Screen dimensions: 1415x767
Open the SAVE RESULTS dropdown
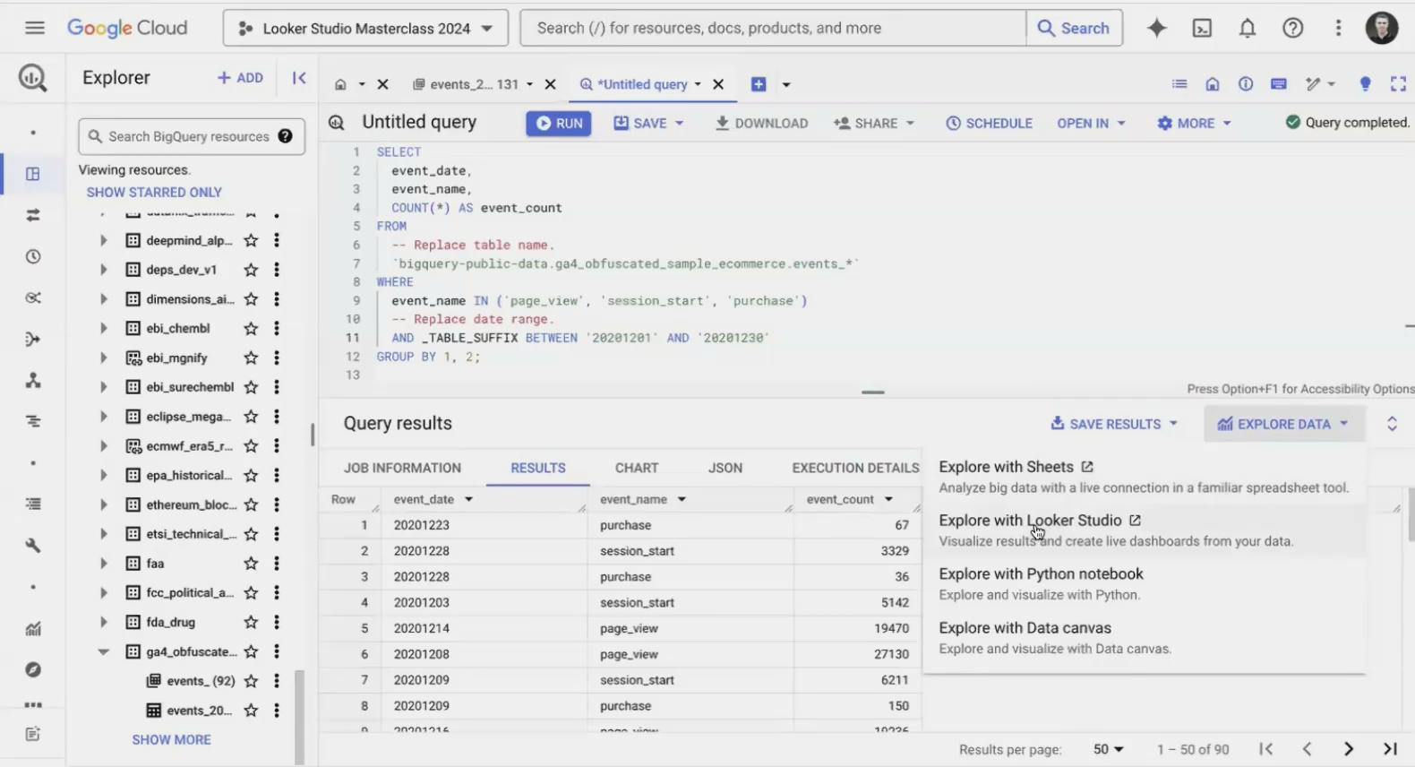pos(1114,424)
